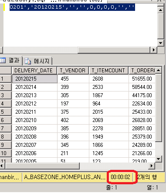
Task: Click T_VENDOR value 305
Action: [73, 95]
